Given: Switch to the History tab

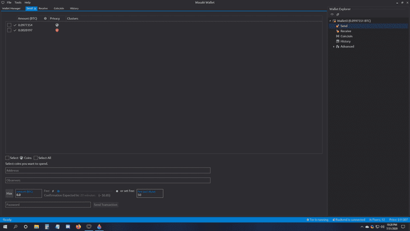Looking at the screenshot, I should [x=74, y=8].
